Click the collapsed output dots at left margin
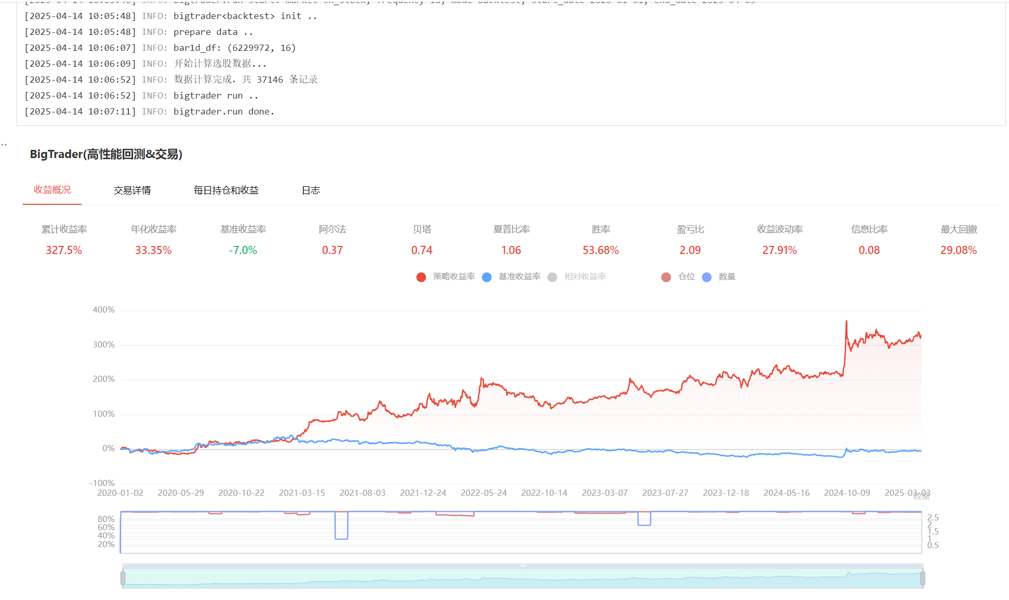1009x600 pixels. pos(4,145)
